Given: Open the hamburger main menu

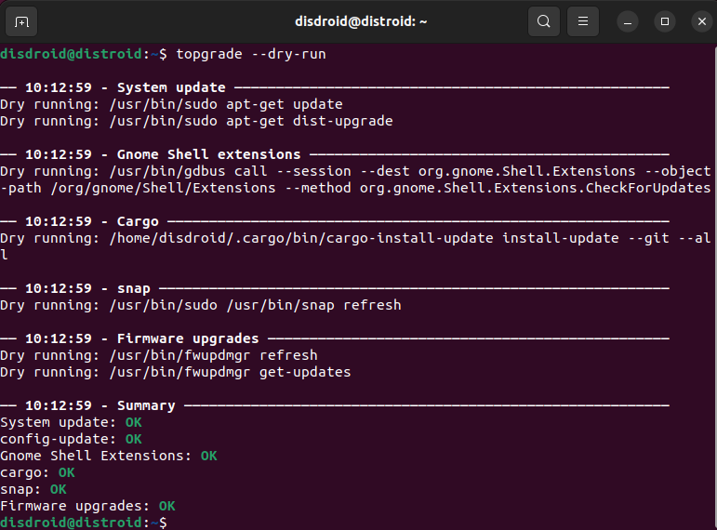Looking at the screenshot, I should click(582, 21).
